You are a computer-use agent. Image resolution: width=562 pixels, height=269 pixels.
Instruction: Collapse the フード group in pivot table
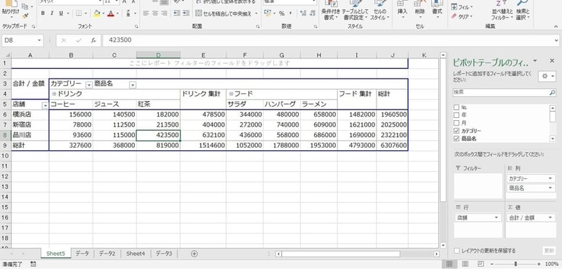231,94
